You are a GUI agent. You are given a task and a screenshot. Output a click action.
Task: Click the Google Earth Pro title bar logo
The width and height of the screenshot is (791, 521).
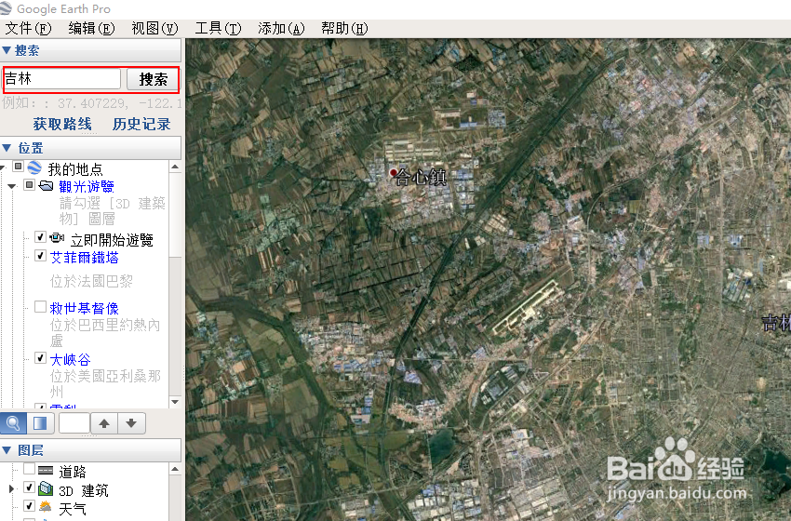(x=6, y=8)
